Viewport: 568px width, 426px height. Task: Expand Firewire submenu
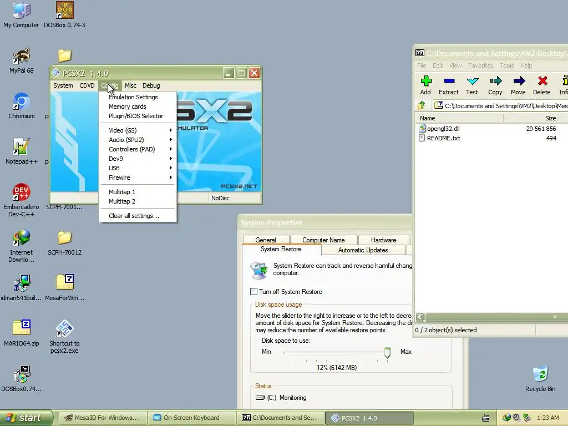tap(138, 177)
